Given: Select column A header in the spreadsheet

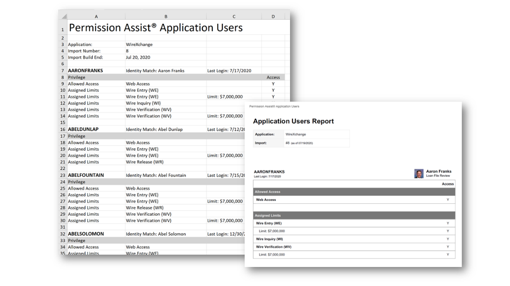Looking at the screenshot, I should tap(96, 16).
